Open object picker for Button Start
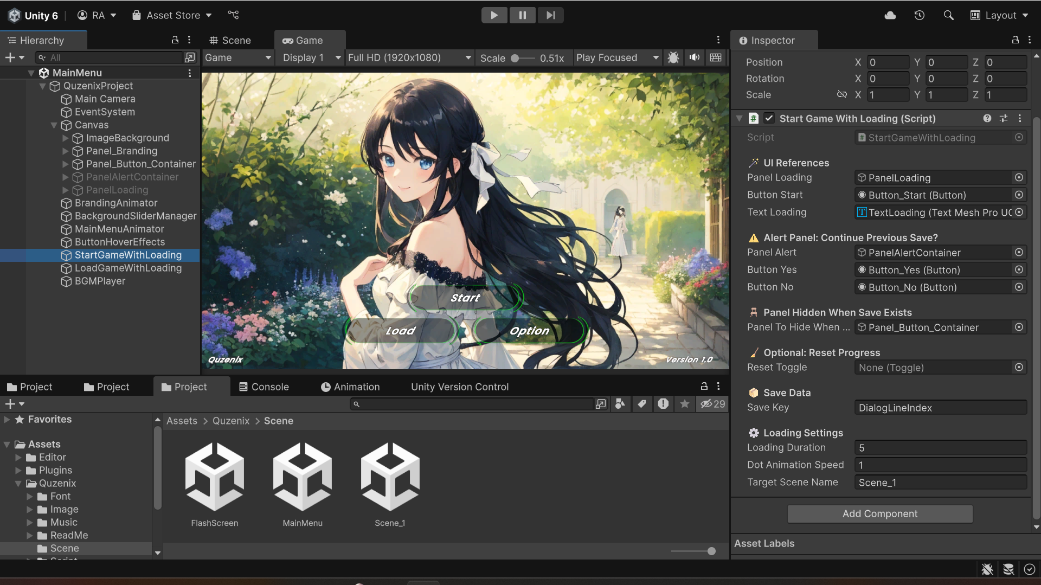This screenshot has width=1041, height=585. click(1019, 195)
